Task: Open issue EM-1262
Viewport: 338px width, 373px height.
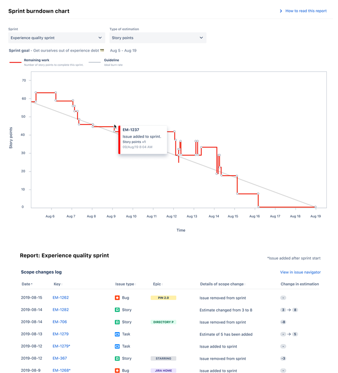Action: pos(60,298)
